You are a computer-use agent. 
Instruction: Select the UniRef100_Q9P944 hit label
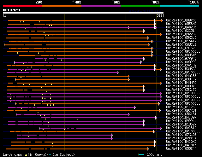click(x=181, y=121)
